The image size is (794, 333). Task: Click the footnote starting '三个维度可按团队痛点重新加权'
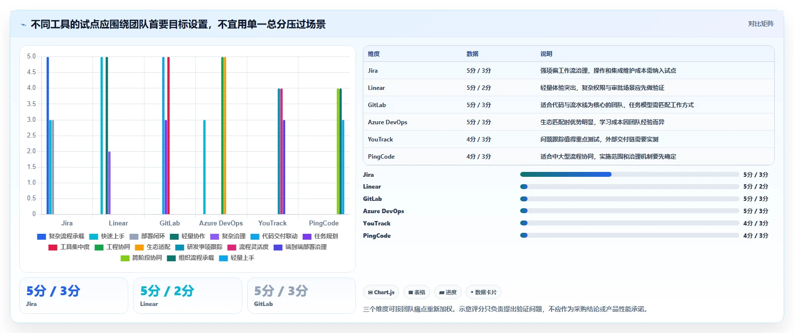click(x=506, y=309)
